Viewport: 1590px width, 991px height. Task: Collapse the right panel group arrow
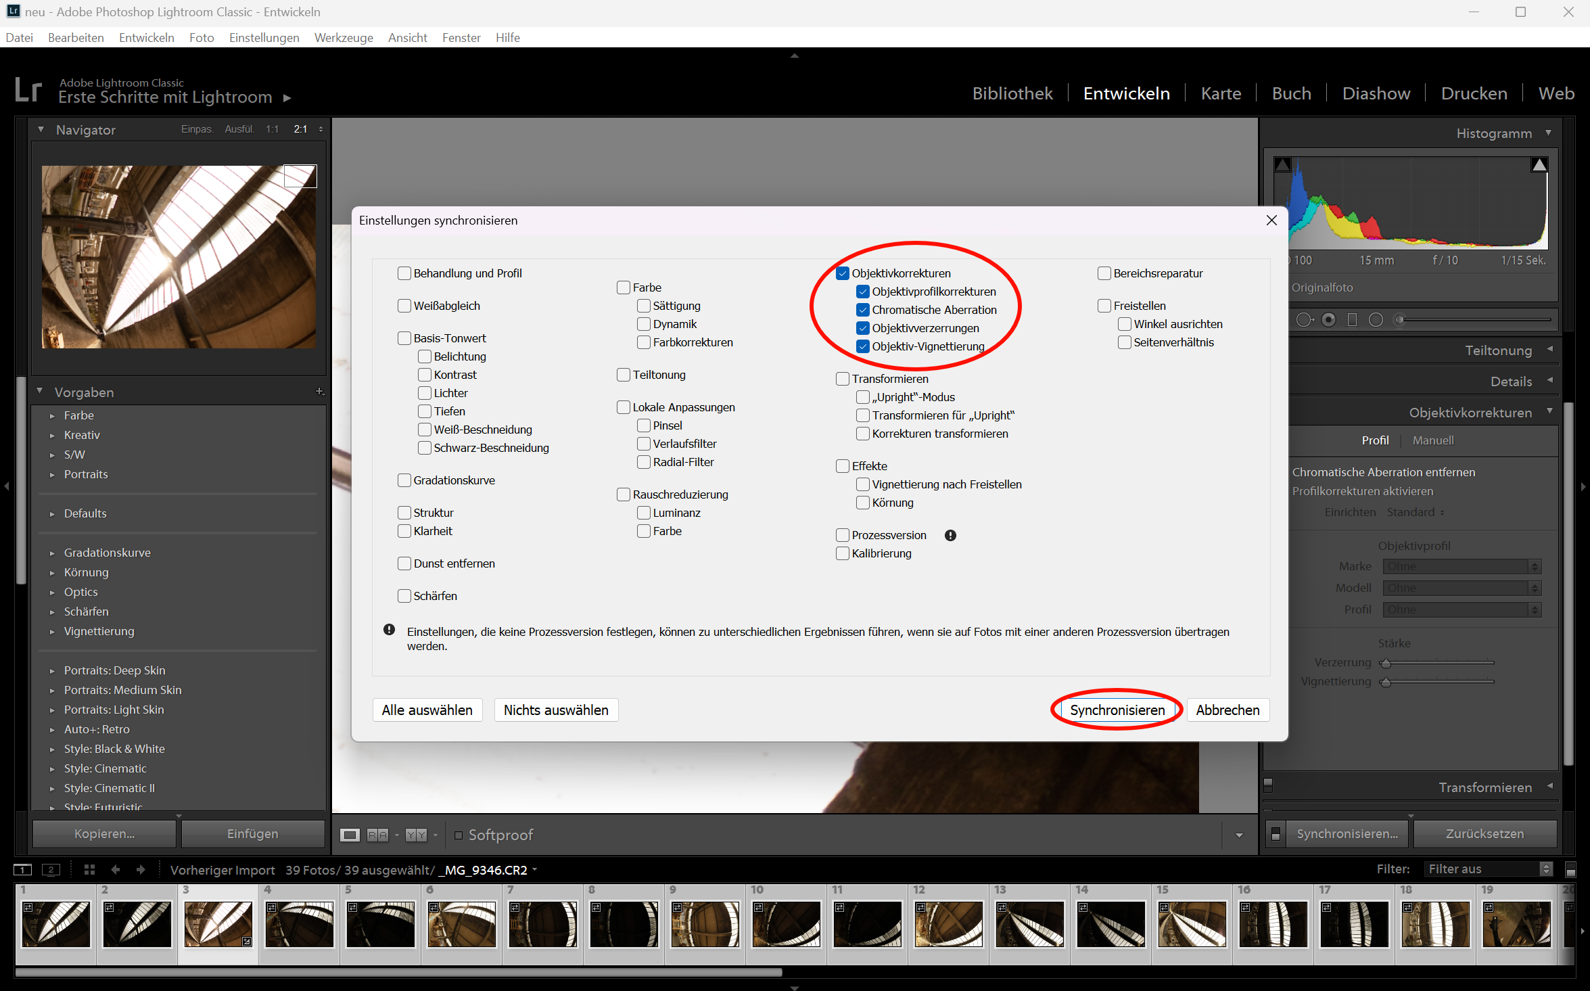[x=1583, y=486]
